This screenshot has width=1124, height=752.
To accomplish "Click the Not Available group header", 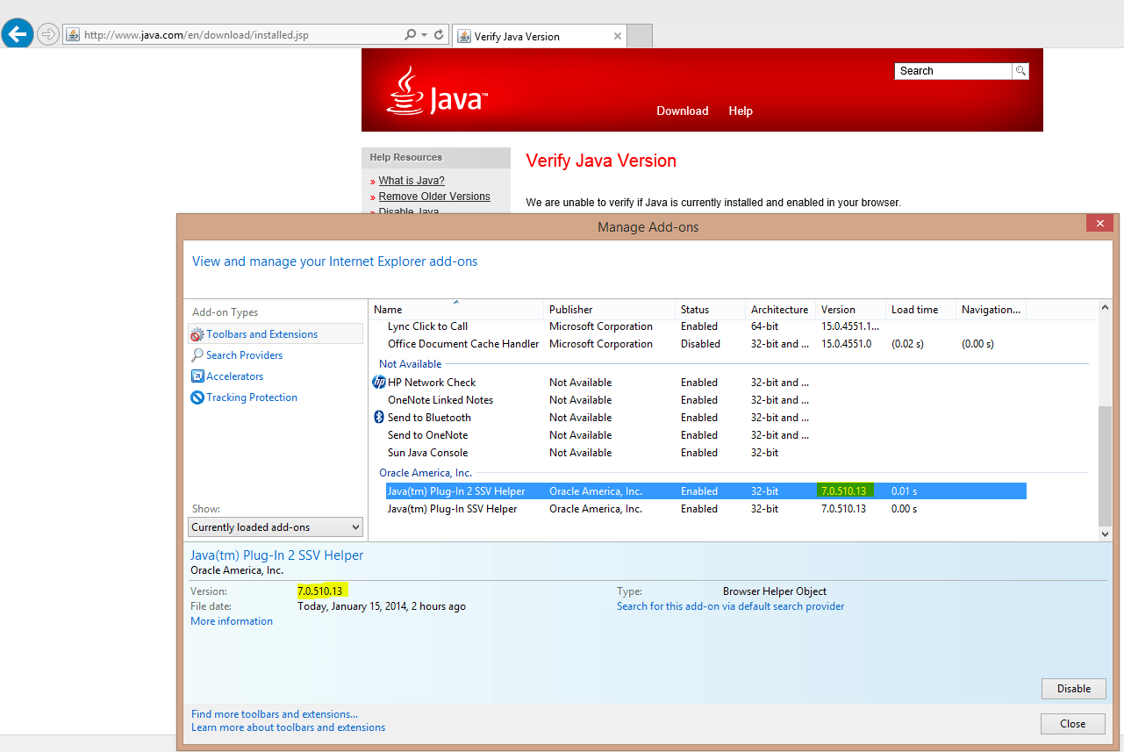I will pyautogui.click(x=411, y=364).
